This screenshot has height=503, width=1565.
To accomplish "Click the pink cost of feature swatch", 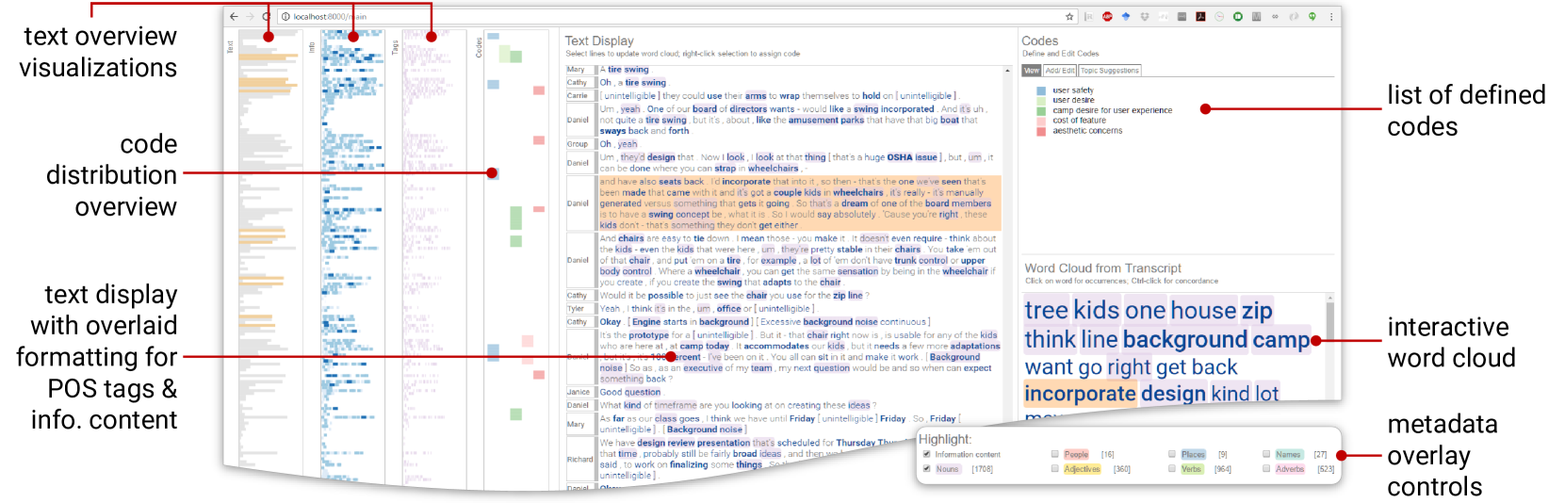I will tap(1041, 121).
